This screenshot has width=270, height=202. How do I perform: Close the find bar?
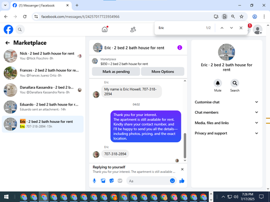[x=241, y=28]
